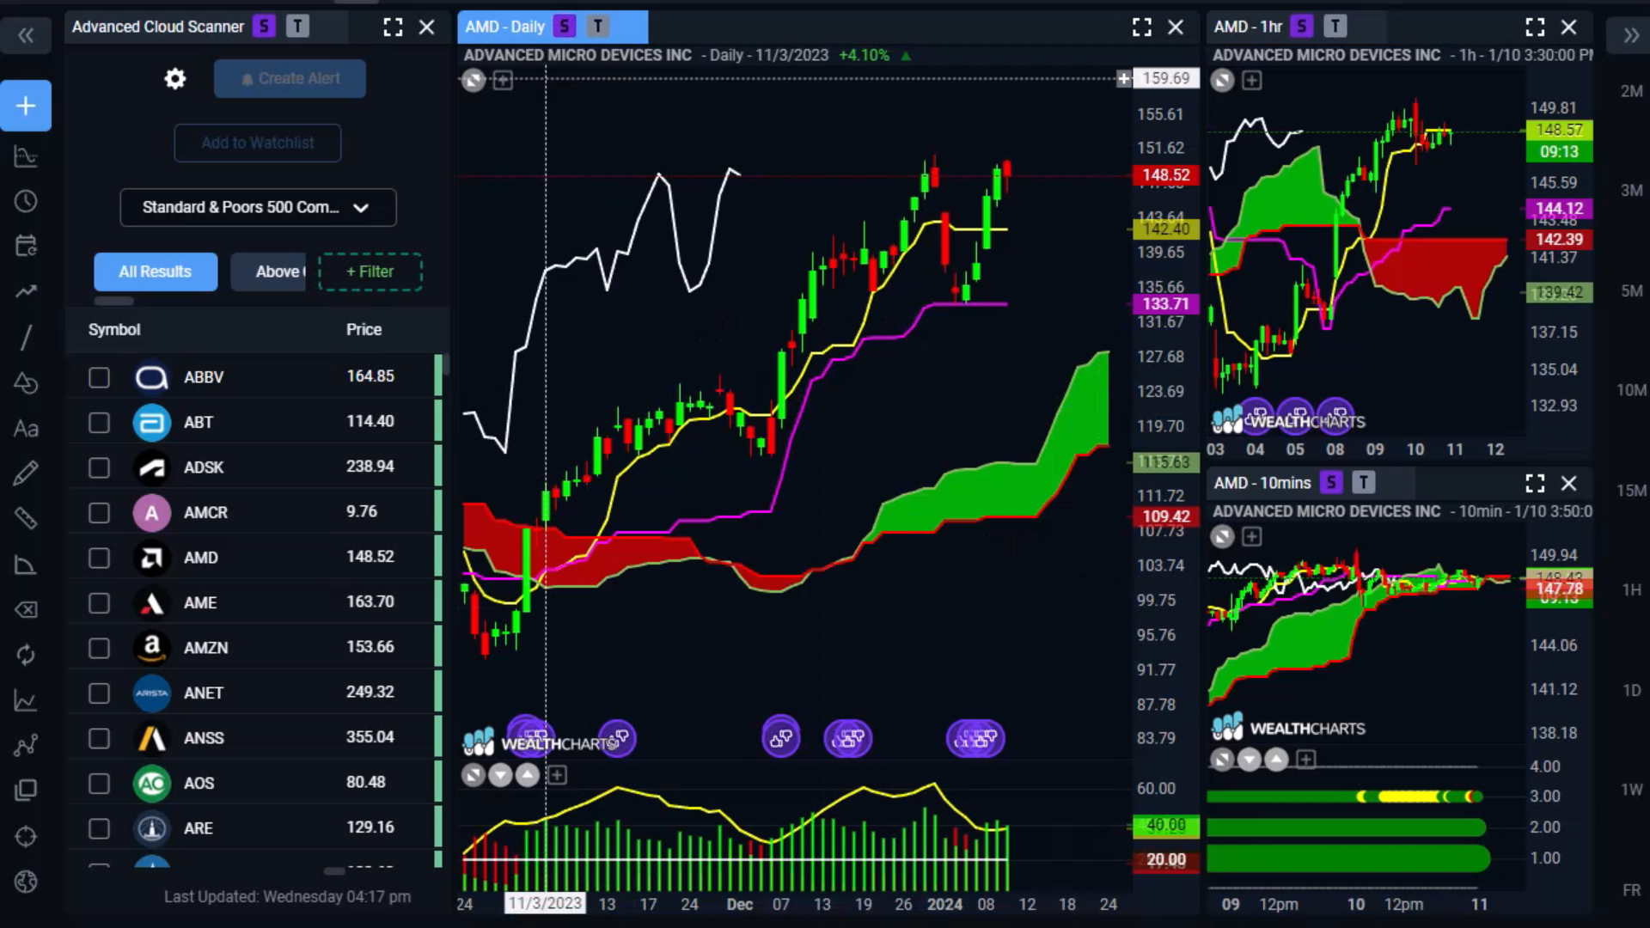Select the eraser delete tool
This screenshot has width=1650, height=928.
(x=26, y=609)
